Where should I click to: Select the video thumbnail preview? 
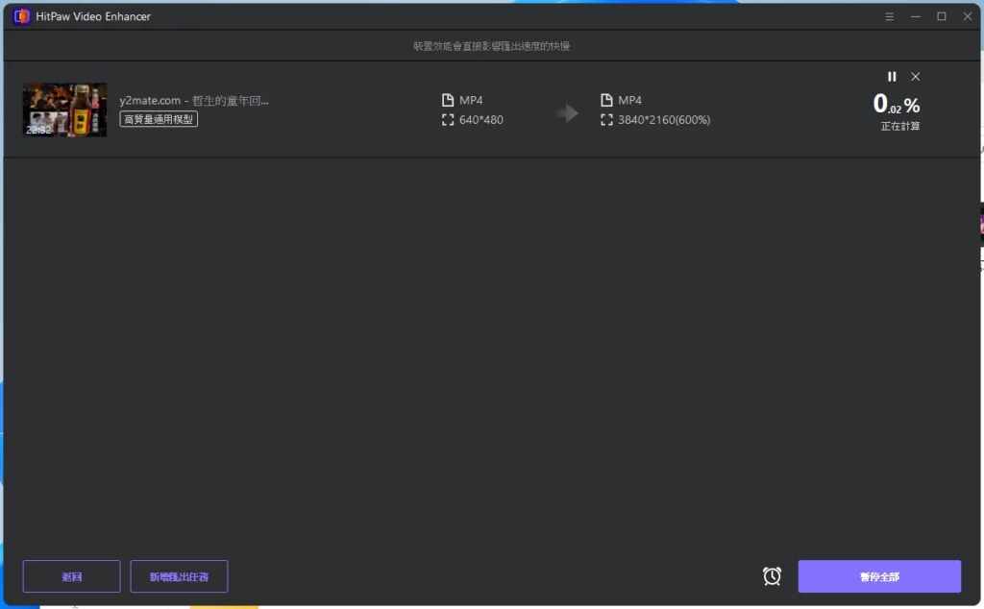64,110
